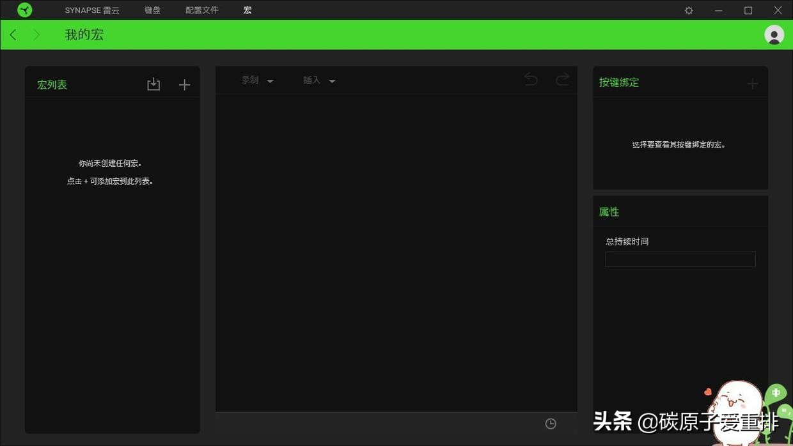This screenshot has width=793, height=446.
Task: Open the 录制 recording dropdown
Action: click(x=257, y=80)
